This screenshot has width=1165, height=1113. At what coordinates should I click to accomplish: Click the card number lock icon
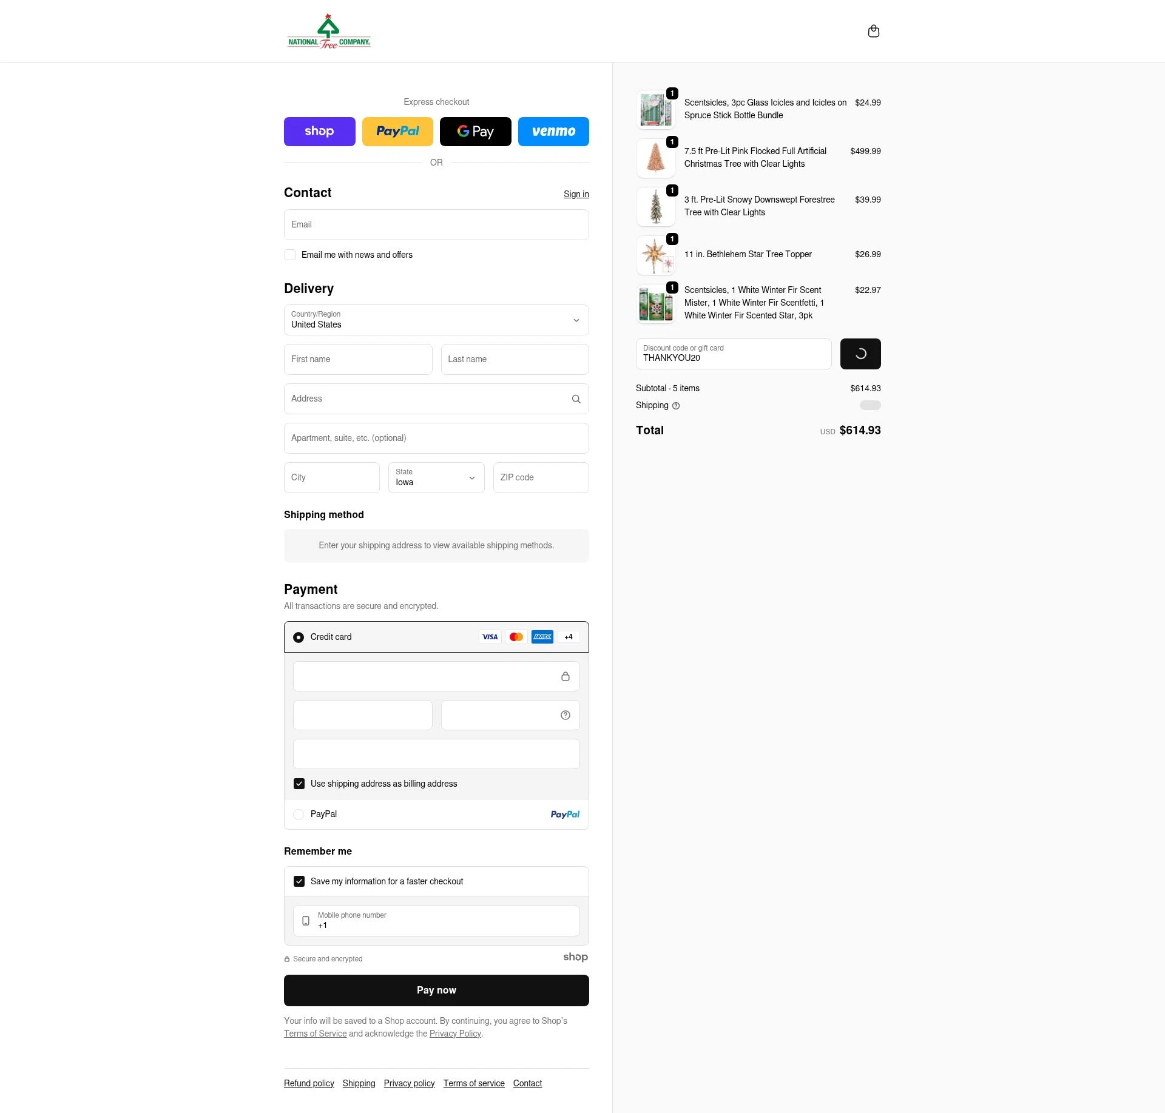pos(565,676)
